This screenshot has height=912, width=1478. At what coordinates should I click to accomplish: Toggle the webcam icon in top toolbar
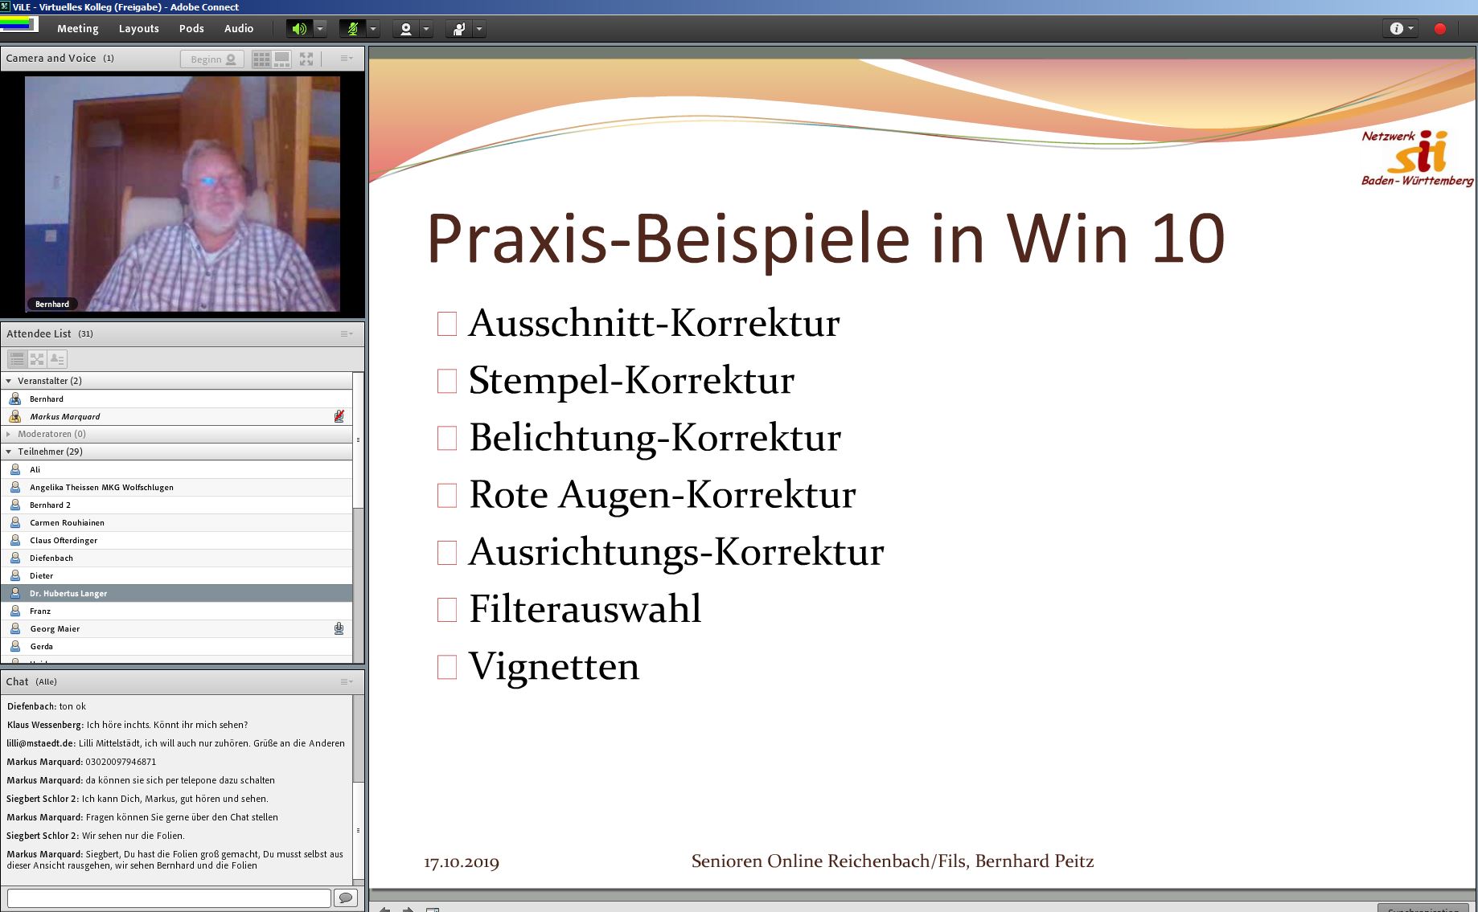(x=406, y=29)
